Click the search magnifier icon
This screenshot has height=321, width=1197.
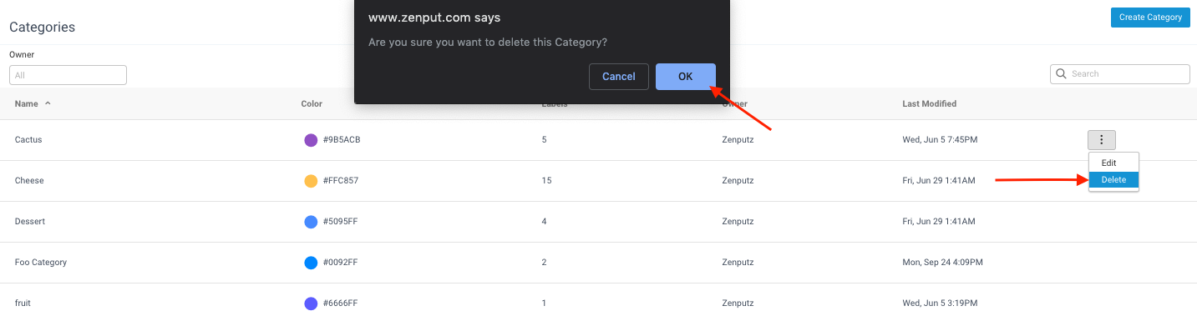point(1062,73)
